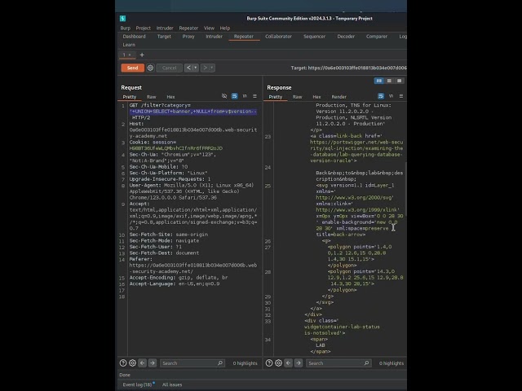Screen dimensions: 522x391
Task: Toggle \n display in Response panel
Action: coord(390,96)
